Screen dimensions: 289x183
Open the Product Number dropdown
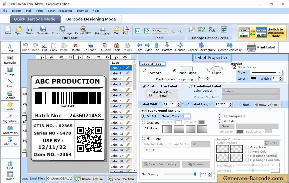pos(250,97)
